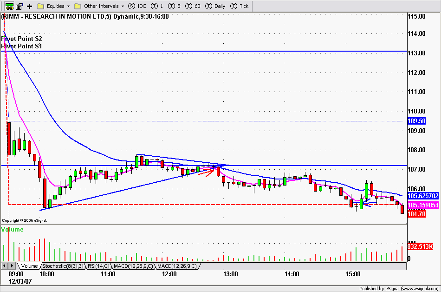This screenshot has height=292, width=441.
Task: Open the chart properties icon
Action: pyautogui.click(x=19, y=6)
